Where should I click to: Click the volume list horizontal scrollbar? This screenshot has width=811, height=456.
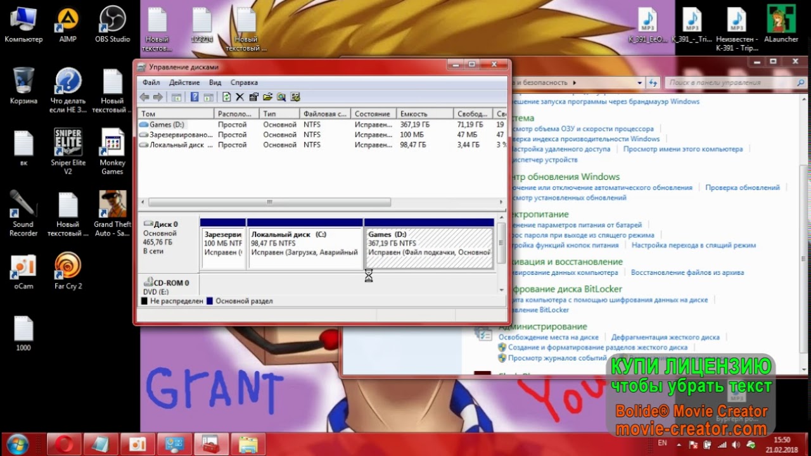[322, 202]
